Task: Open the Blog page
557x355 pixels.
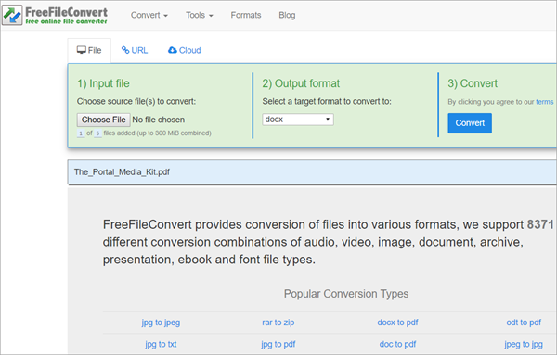Action: click(x=287, y=15)
